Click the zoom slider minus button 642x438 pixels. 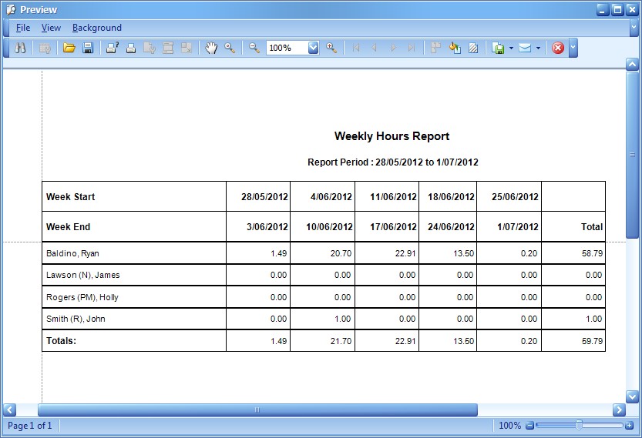click(529, 426)
